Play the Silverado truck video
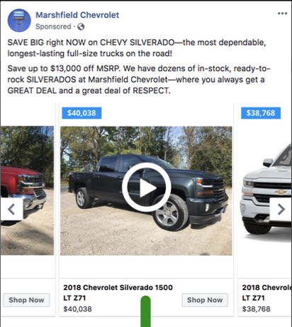The image size is (292, 327). 146,187
